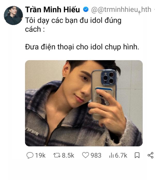Click the 983 likes count
The width and height of the screenshot is (155, 180).
pos(96,155)
